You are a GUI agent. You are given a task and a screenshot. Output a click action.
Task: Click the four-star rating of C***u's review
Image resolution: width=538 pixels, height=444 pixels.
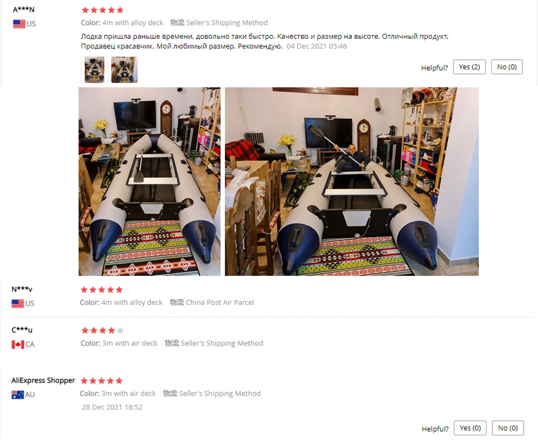pos(102,331)
